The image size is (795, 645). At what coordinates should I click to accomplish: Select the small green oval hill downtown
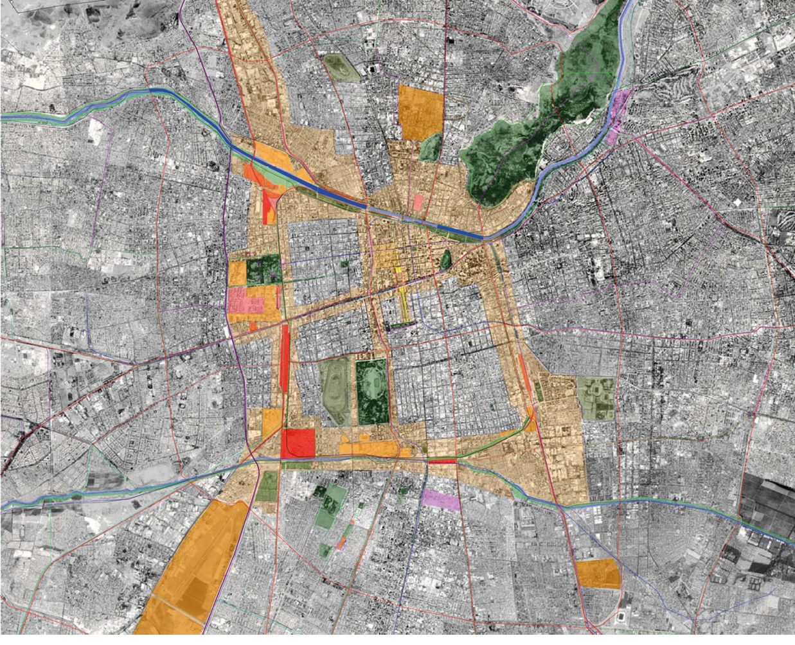[x=445, y=260]
